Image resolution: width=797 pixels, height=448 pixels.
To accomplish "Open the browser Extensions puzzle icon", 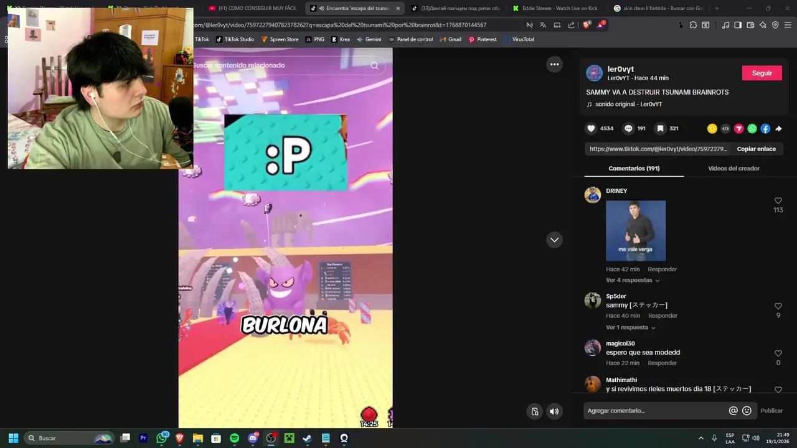I will coord(693,25).
